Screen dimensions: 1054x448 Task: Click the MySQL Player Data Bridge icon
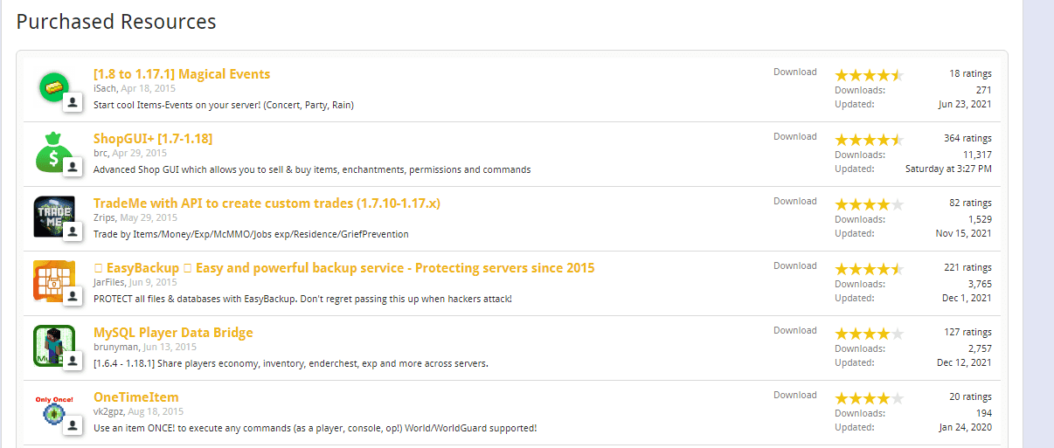[x=54, y=346]
